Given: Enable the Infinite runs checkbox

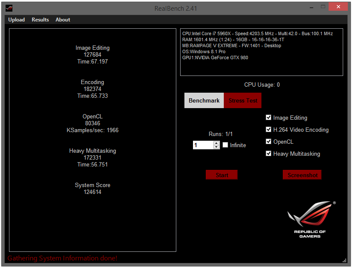Looking at the screenshot, I should 225,145.
